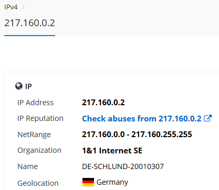Click the Organization field label

tap(39, 151)
